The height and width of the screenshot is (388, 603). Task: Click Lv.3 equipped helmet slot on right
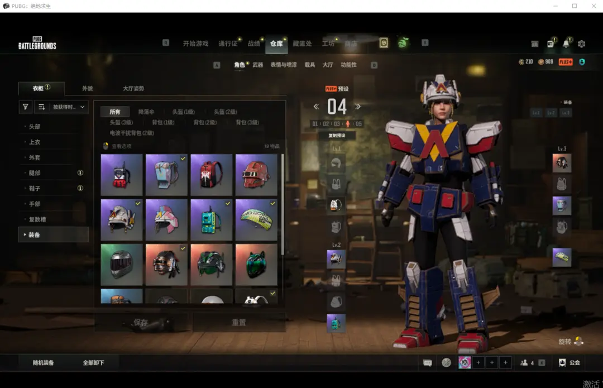pos(562,163)
